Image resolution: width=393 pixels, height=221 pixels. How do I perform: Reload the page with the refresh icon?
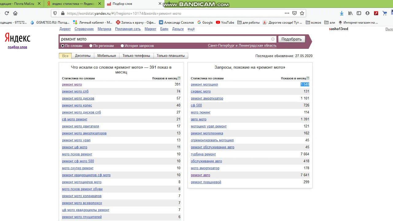(x=7, y=13)
